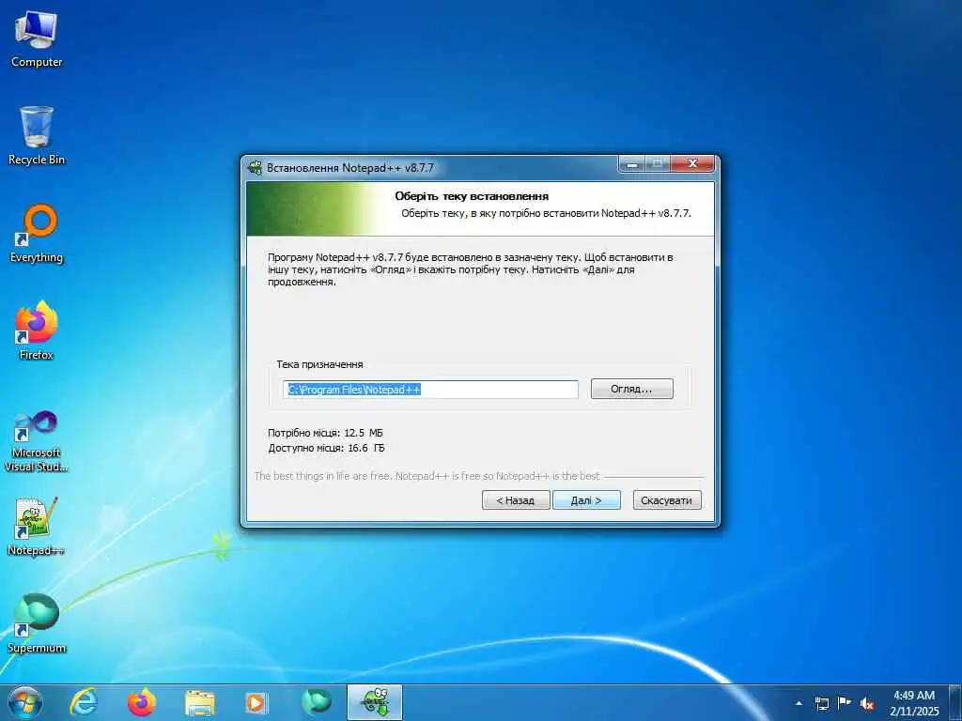The width and height of the screenshot is (962, 721).
Task: Go back with the < Назад button
Action: point(516,500)
